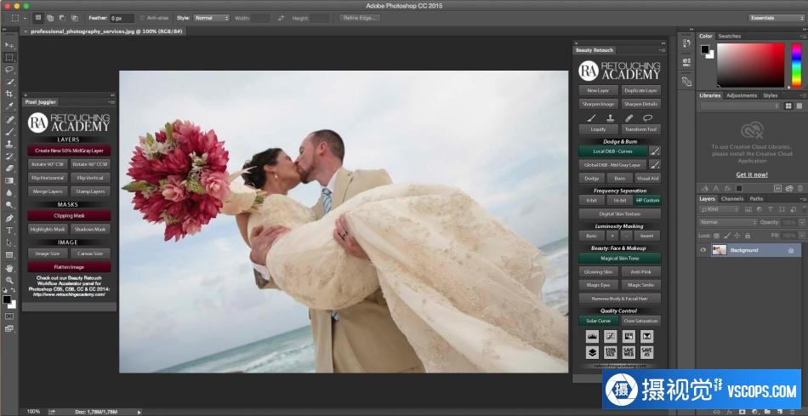Open the Essentials workspace dropdown
Screen dimensions: 808x416
[776, 18]
